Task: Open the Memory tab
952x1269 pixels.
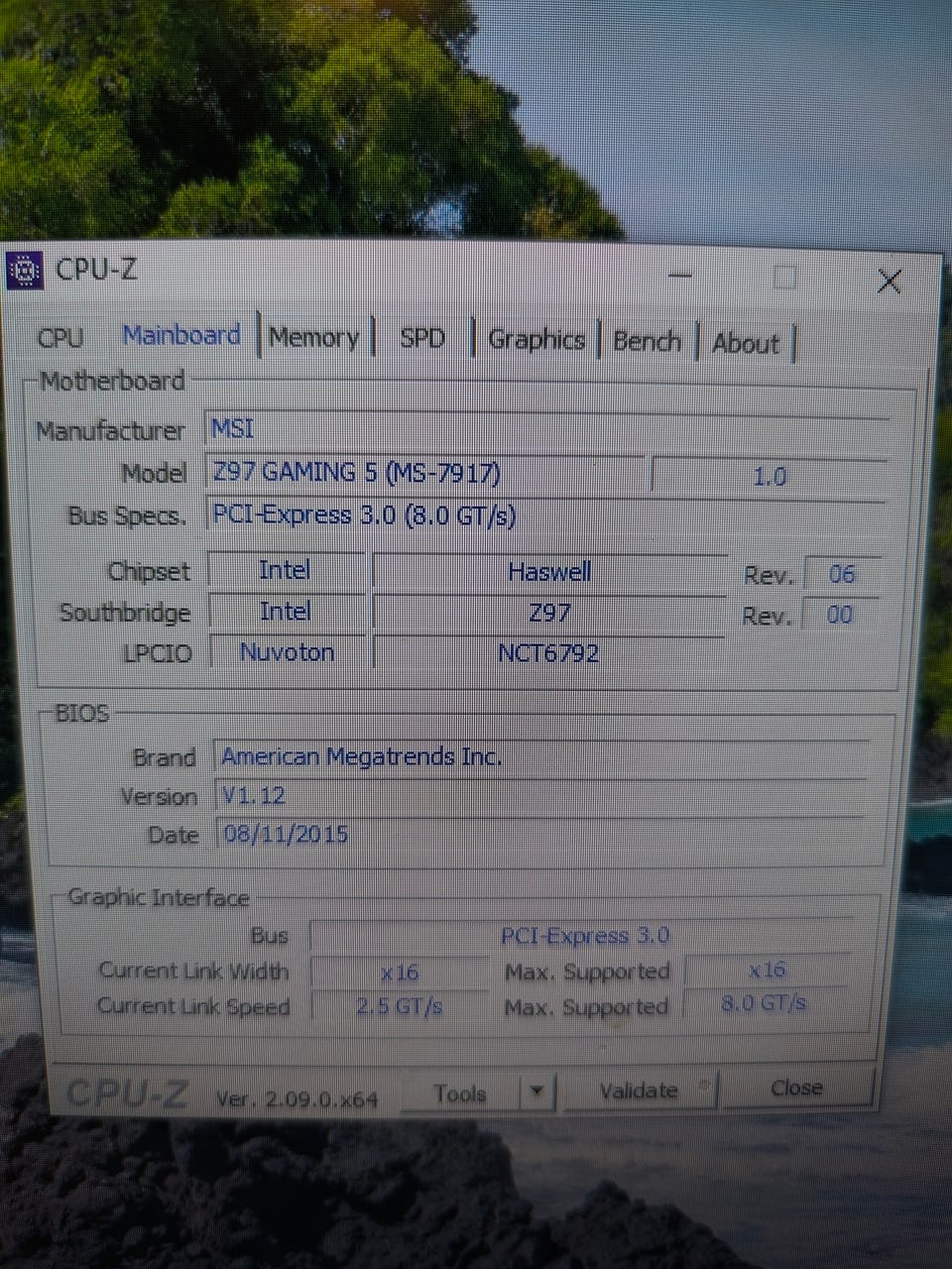Action: (x=314, y=338)
